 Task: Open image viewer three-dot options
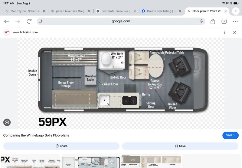tap(225, 32)
